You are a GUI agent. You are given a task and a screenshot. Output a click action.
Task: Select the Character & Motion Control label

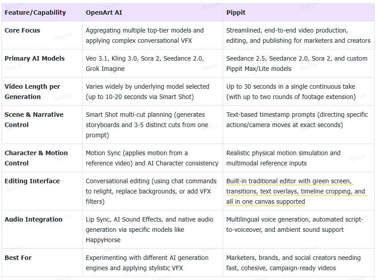coord(36,158)
